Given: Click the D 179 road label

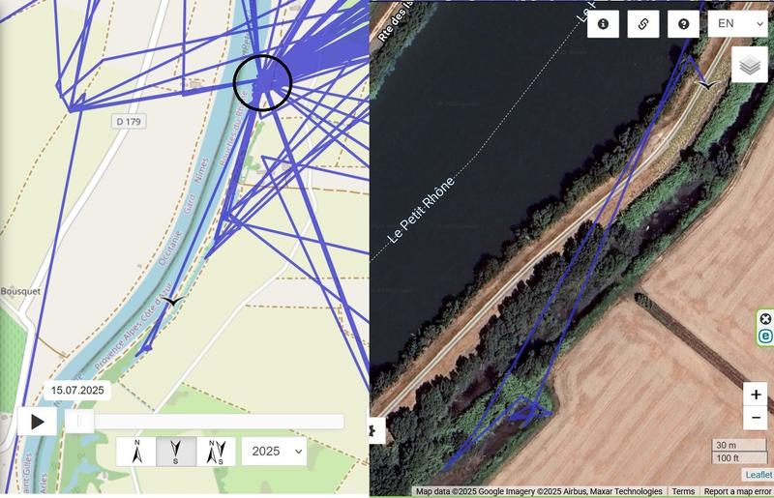Looking at the screenshot, I should coord(129,122).
